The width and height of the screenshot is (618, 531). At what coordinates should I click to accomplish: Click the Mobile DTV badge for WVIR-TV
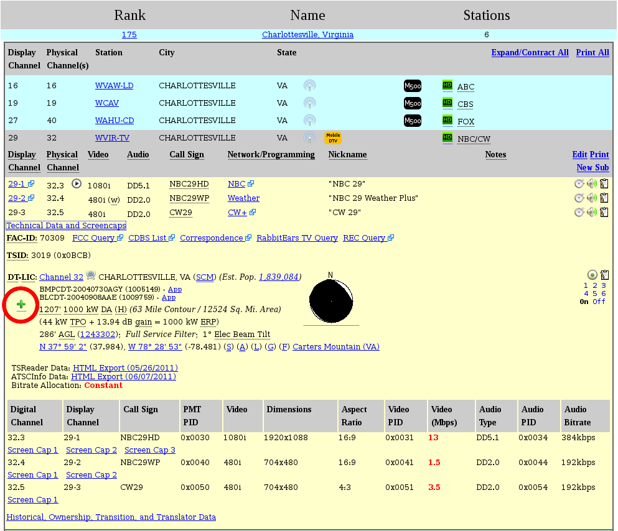click(333, 138)
